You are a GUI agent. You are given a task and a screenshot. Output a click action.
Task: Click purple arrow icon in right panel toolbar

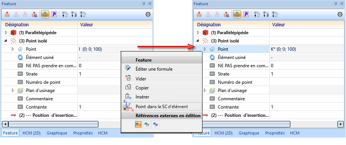click(x=246, y=15)
